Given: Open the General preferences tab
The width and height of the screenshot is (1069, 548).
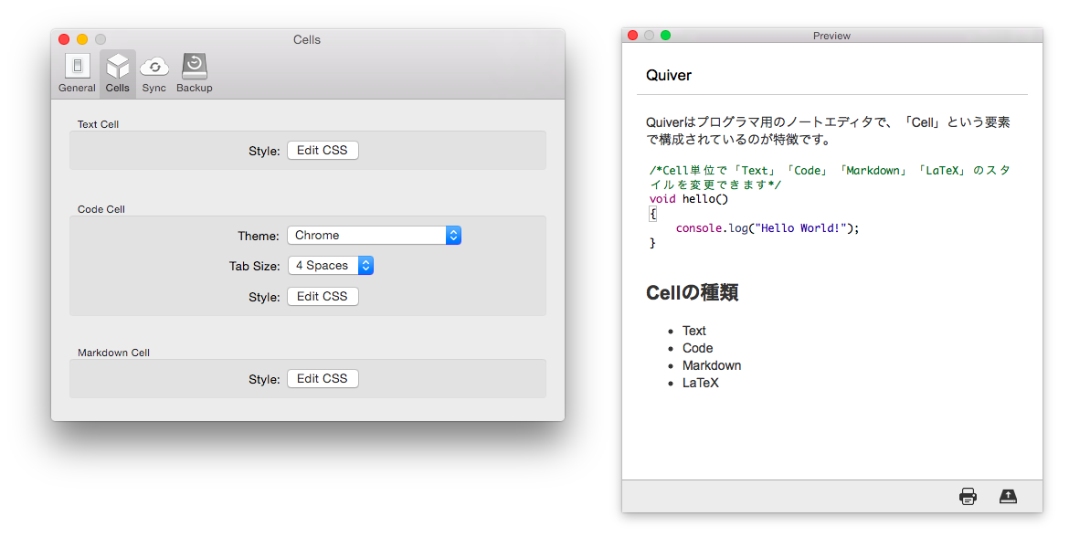Looking at the screenshot, I should [77, 74].
